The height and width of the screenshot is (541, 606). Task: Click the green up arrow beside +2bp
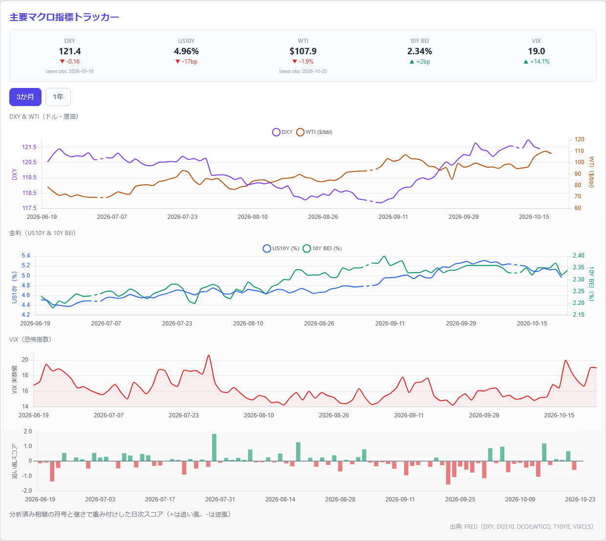[412, 62]
